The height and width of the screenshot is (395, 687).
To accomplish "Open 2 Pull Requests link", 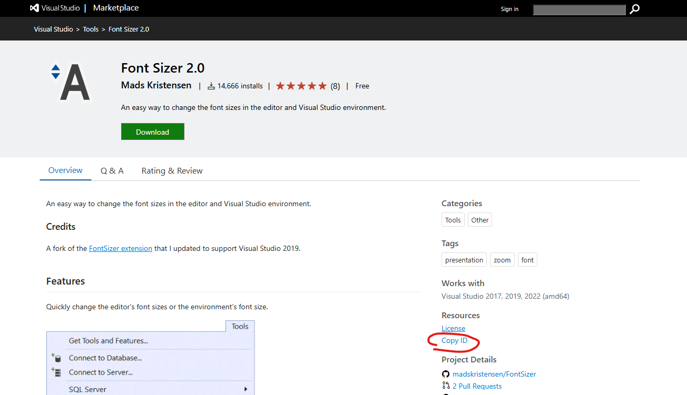I will pos(477,386).
